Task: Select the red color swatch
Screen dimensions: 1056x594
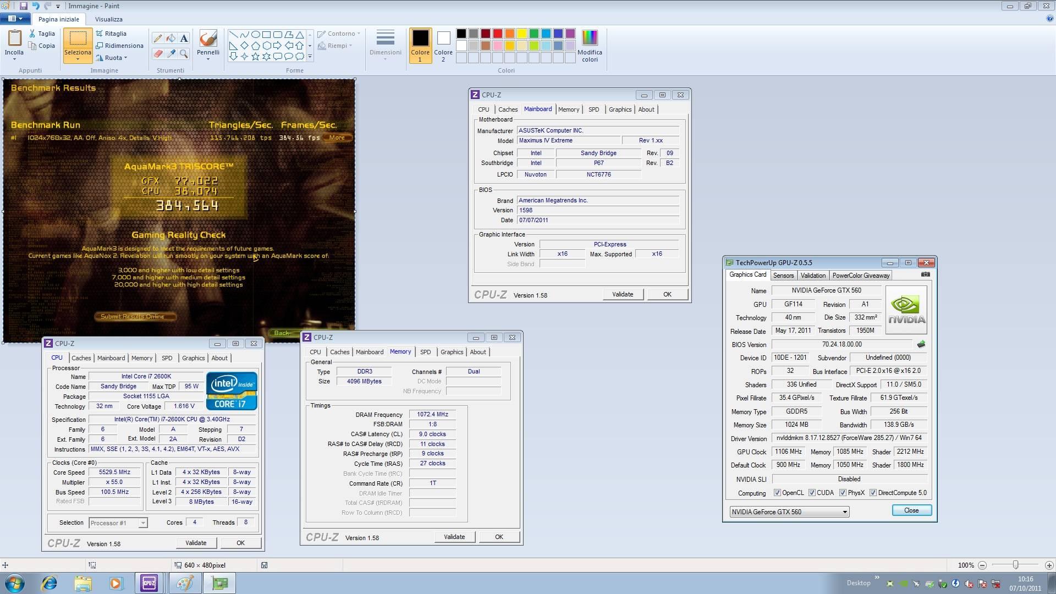Action: click(498, 34)
